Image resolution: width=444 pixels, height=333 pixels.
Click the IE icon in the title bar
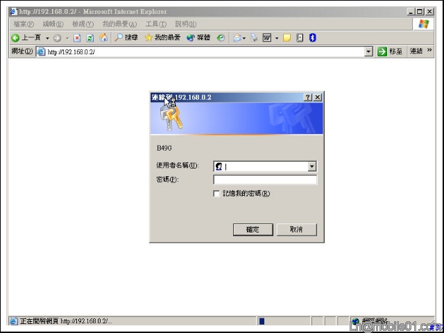coord(14,12)
